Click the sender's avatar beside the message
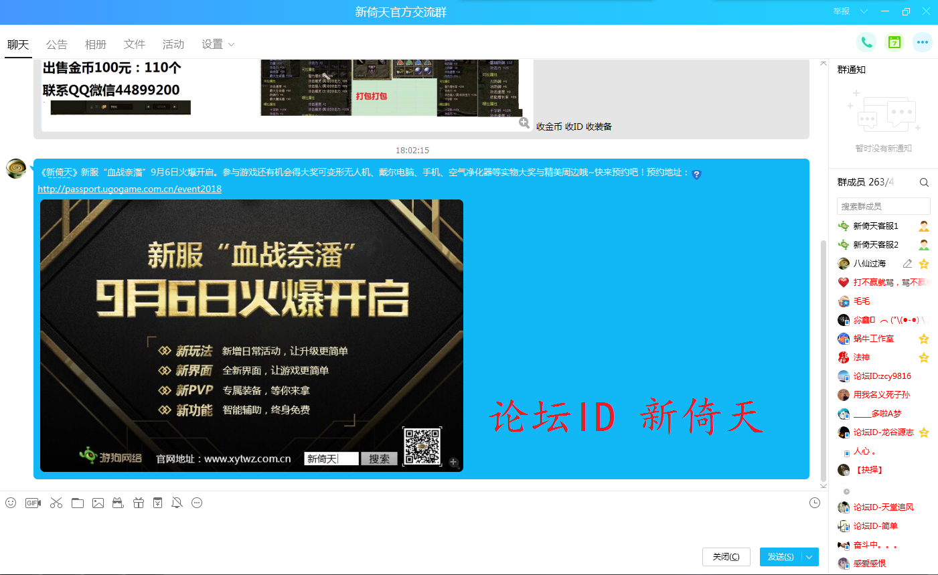Screen dimensions: 938x575 click(x=16, y=169)
